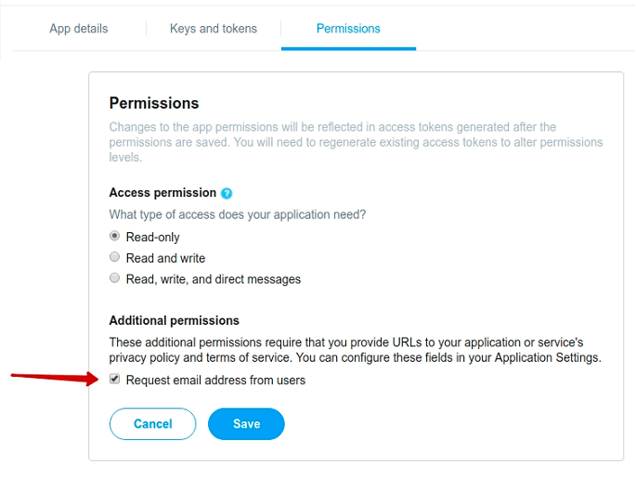Click the blue help icon beside Access permission
636x477 pixels.
(227, 193)
